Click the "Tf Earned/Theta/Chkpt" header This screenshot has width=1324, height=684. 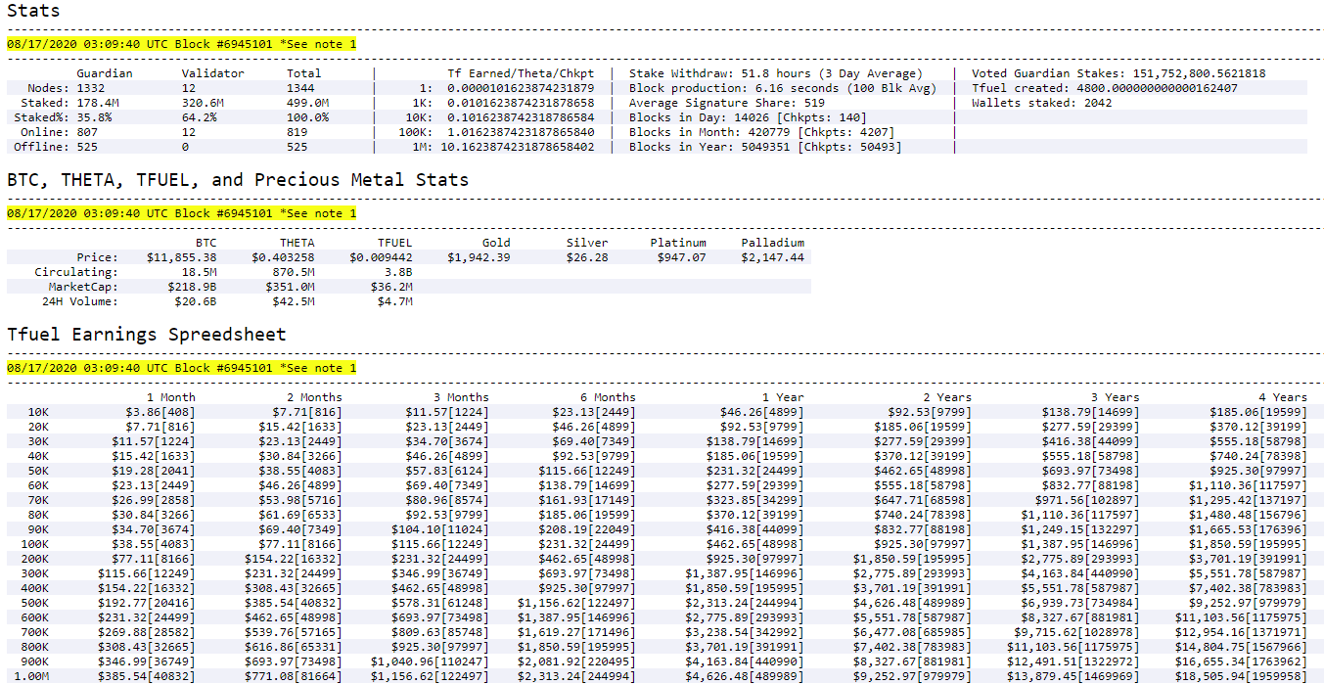[x=521, y=73]
